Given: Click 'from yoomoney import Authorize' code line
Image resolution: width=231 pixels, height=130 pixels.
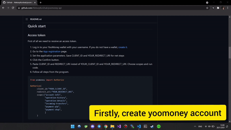Looking at the screenshot, I should [47, 80].
